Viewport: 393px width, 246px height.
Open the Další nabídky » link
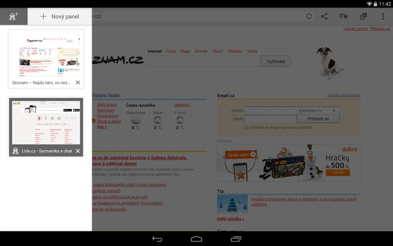click(x=231, y=219)
